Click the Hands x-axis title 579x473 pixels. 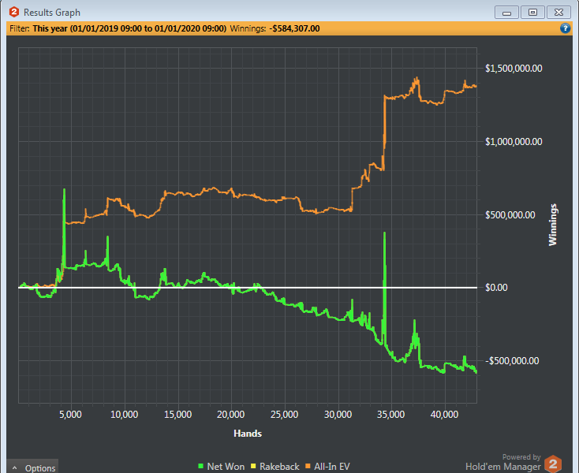point(248,434)
